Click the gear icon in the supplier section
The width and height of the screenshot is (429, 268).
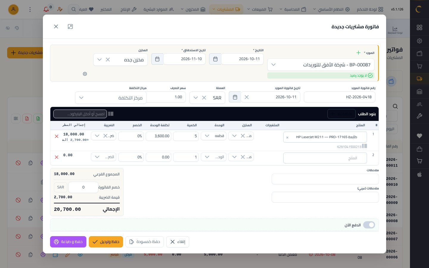(85, 74)
